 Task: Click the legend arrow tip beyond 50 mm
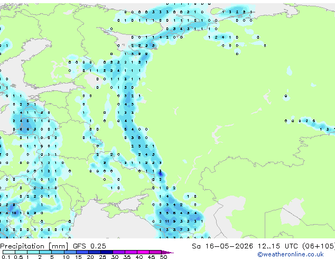pos(168,252)
